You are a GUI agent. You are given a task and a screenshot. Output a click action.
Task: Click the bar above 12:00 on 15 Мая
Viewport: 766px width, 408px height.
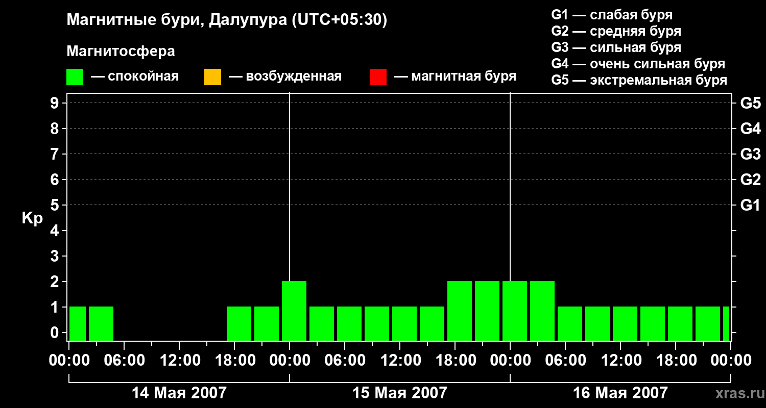tap(404, 324)
